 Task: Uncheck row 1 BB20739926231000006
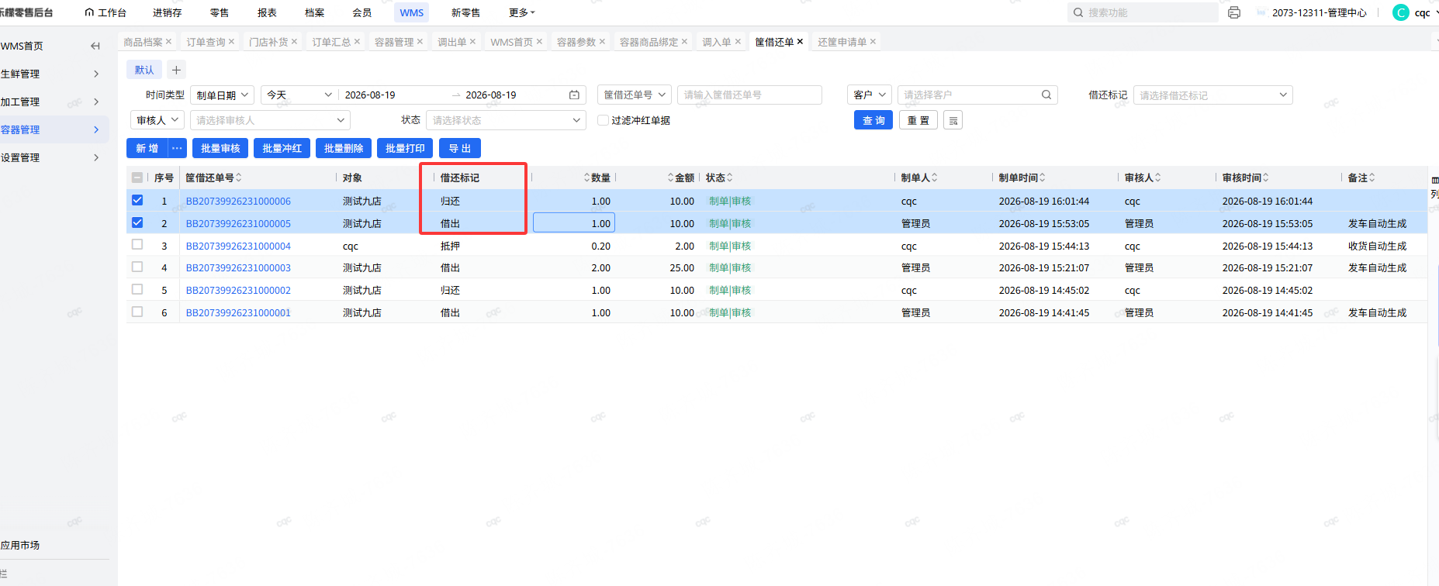coord(137,200)
